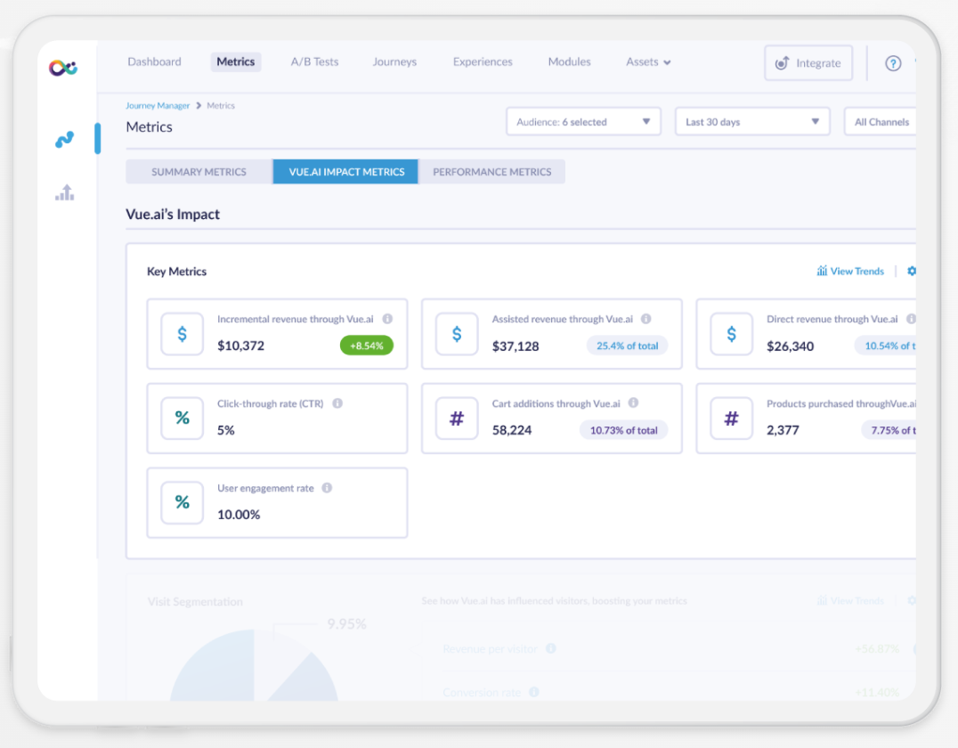Click the 10.73% of total badge

tap(624, 429)
